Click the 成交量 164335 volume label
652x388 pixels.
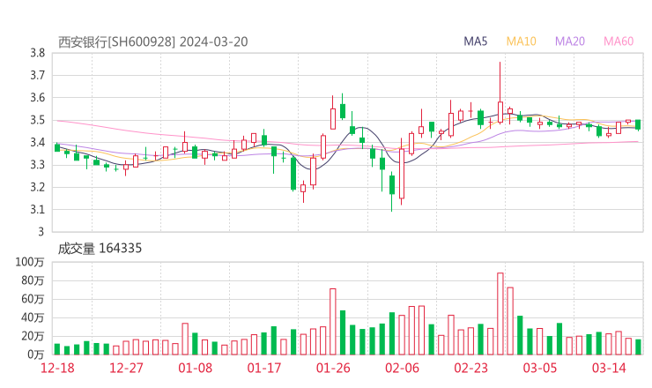click(x=100, y=249)
